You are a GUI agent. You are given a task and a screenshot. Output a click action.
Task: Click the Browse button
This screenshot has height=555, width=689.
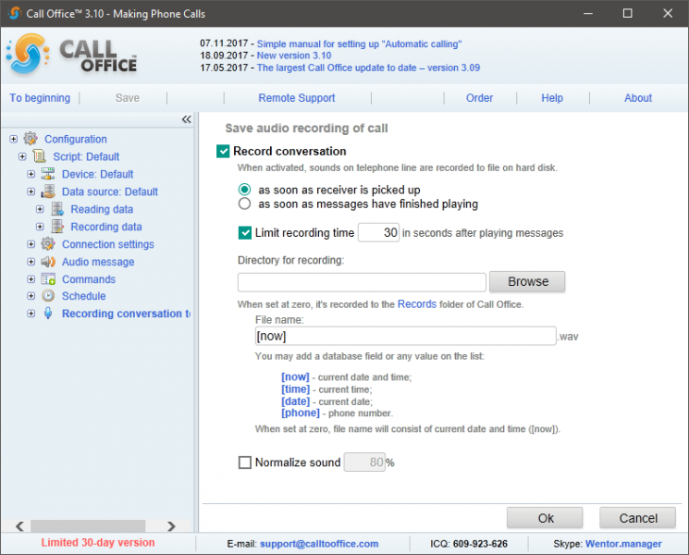pos(527,282)
